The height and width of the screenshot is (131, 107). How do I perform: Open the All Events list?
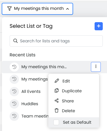point(31,91)
